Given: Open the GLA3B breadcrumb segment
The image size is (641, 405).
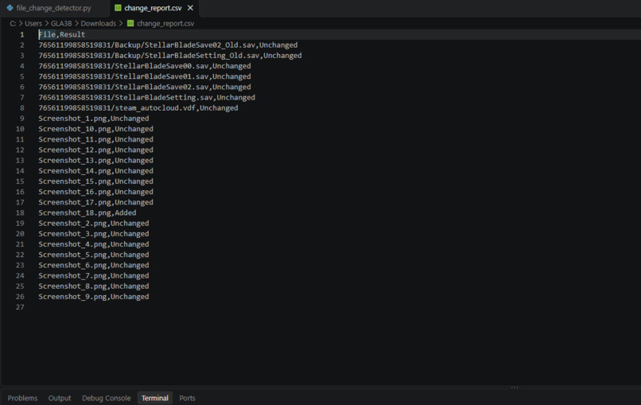Looking at the screenshot, I should tap(61, 23).
